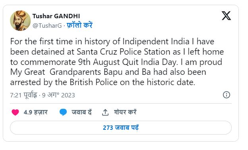The width and height of the screenshot is (248, 150).
Task: Click the share upload arrow icon
Action: [105, 112]
